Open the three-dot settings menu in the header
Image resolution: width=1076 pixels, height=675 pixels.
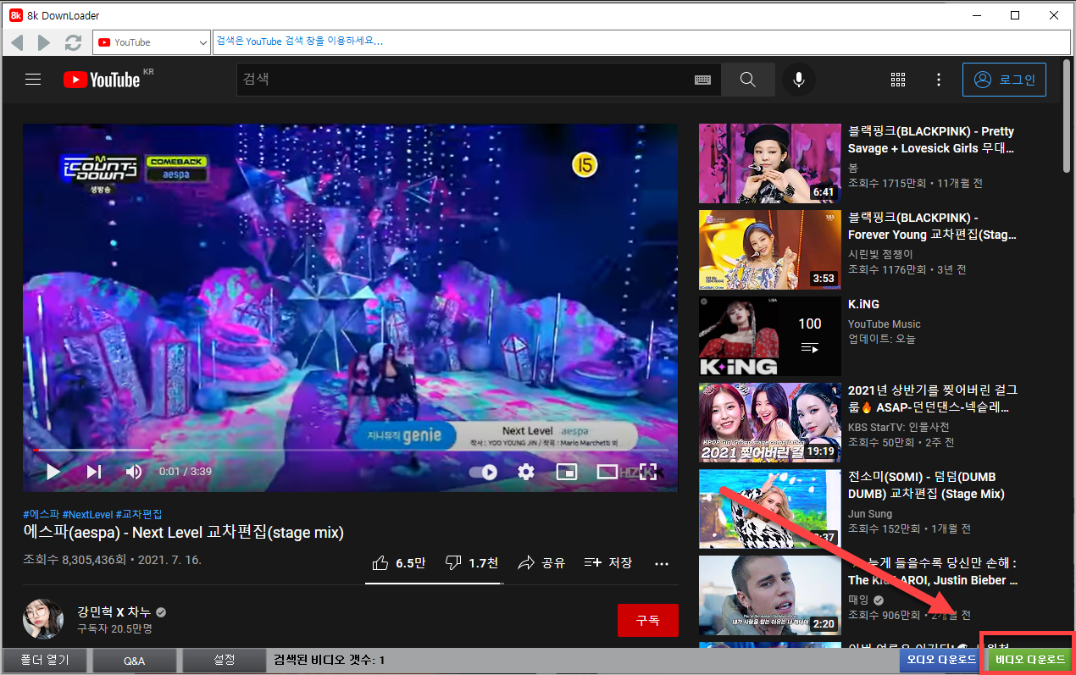point(939,80)
